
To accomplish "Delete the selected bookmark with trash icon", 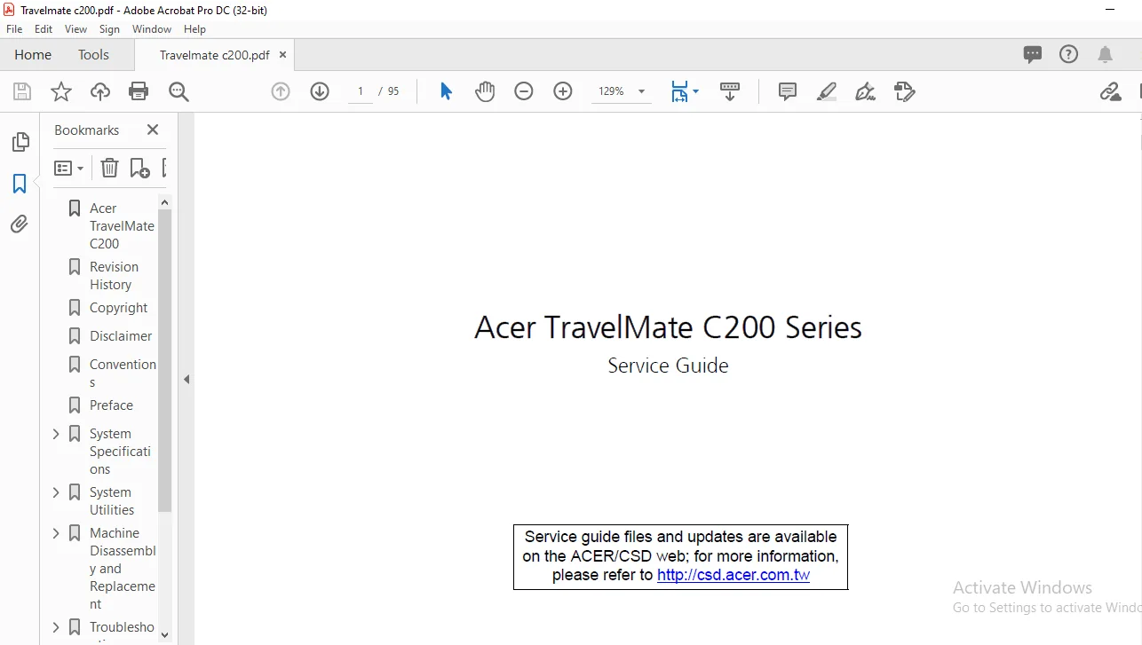I will [x=108, y=168].
